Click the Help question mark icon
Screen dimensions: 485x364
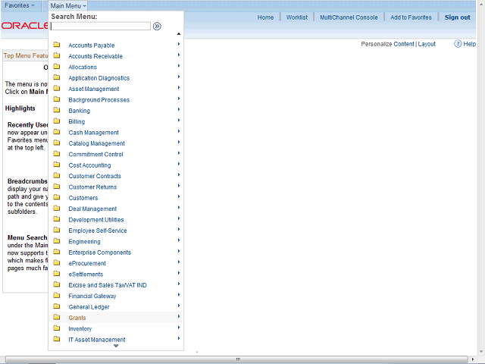[458, 44]
